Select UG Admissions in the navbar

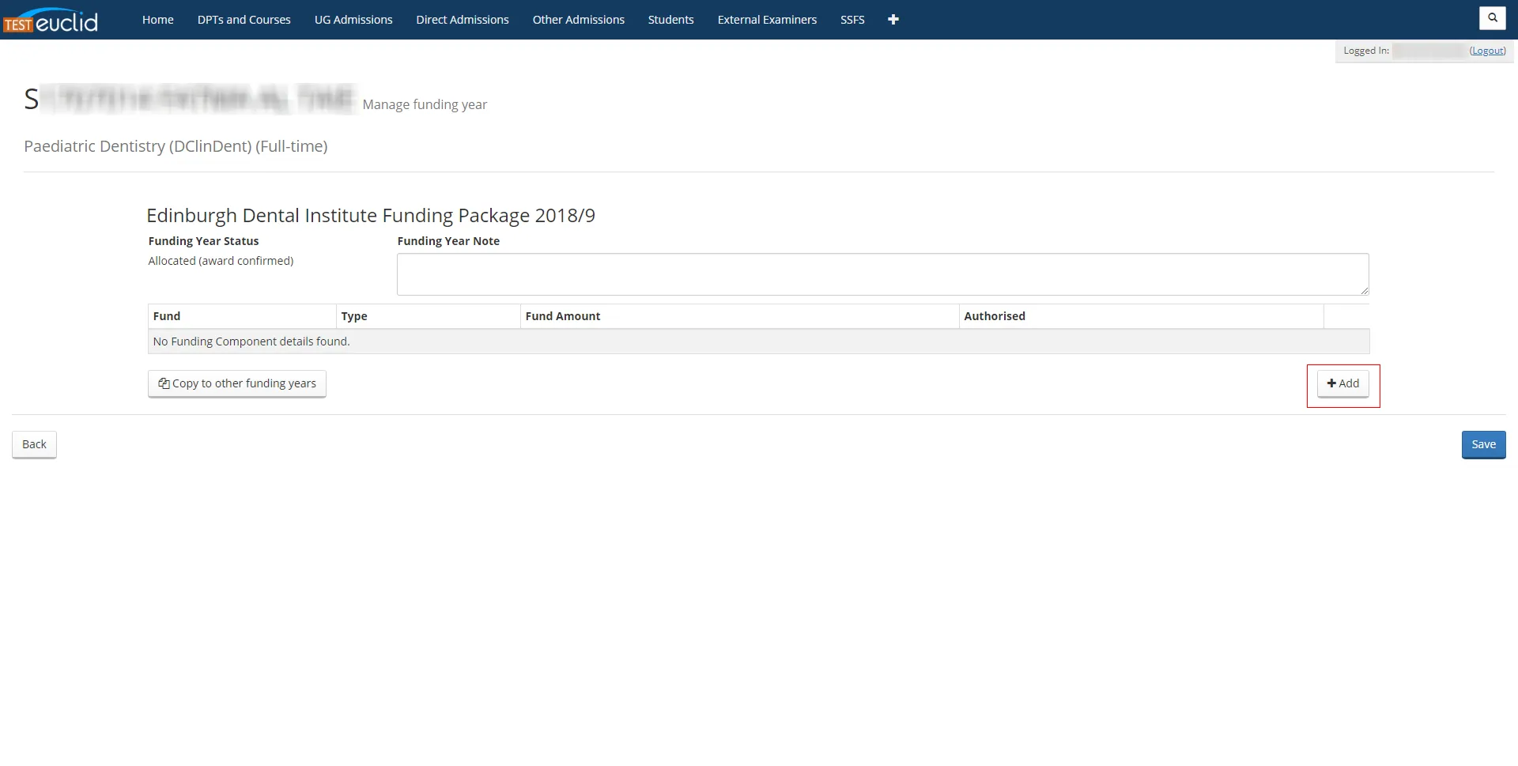[x=353, y=20]
